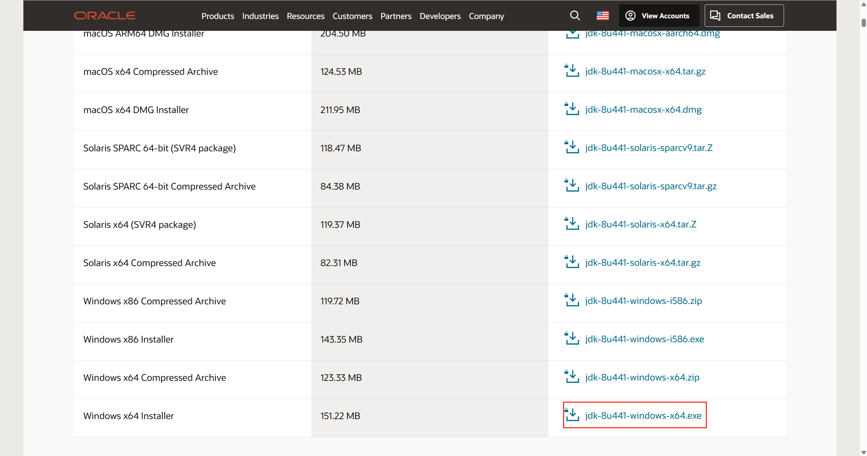Click the search magnifier icon
This screenshot has width=867, height=456.
click(x=575, y=16)
